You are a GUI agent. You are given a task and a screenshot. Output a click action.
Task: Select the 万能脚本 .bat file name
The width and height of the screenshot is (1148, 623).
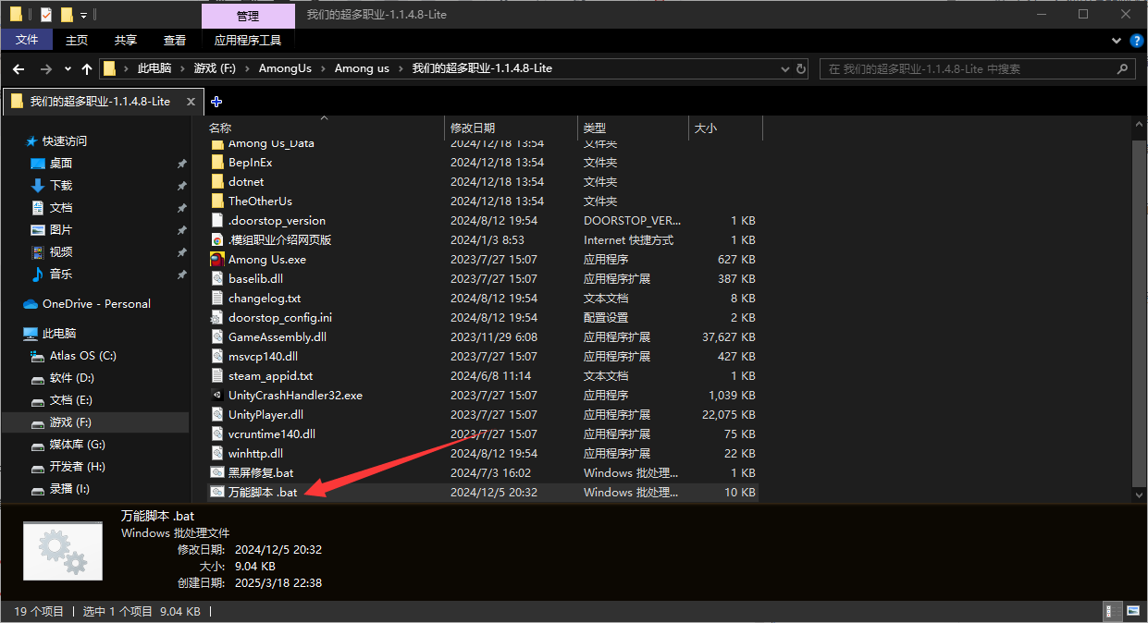[x=263, y=492]
